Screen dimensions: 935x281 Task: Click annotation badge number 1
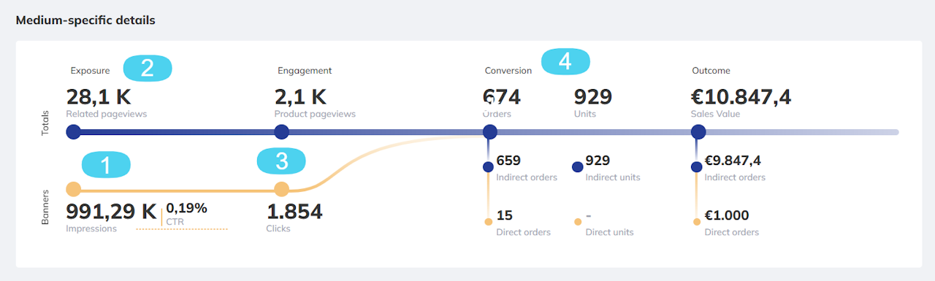coord(105,165)
